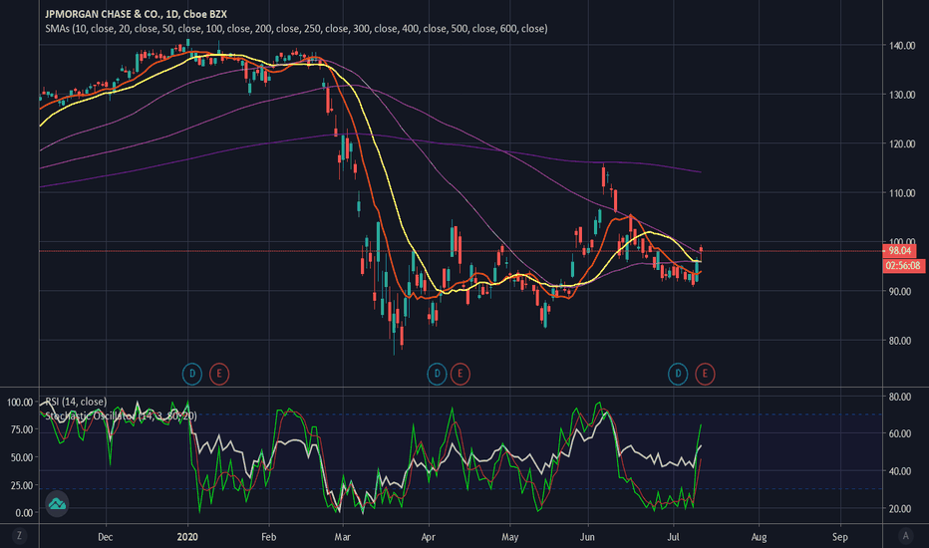Click the current price label 98.04
Image resolution: width=929 pixels, height=548 pixels.
point(899,251)
